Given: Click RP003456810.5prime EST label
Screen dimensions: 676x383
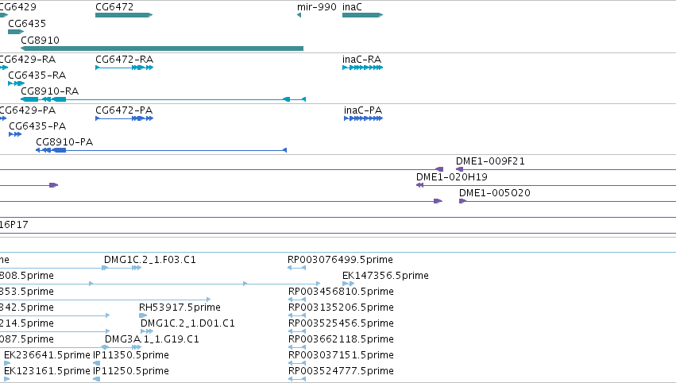Looking at the screenshot, I should (341, 292).
